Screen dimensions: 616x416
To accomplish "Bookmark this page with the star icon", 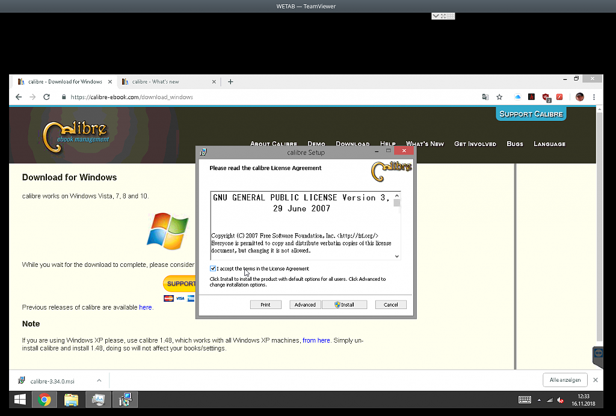I will (499, 97).
